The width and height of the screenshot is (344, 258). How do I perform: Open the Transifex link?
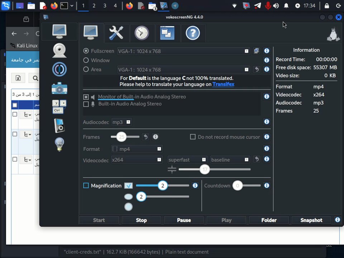coord(223,84)
